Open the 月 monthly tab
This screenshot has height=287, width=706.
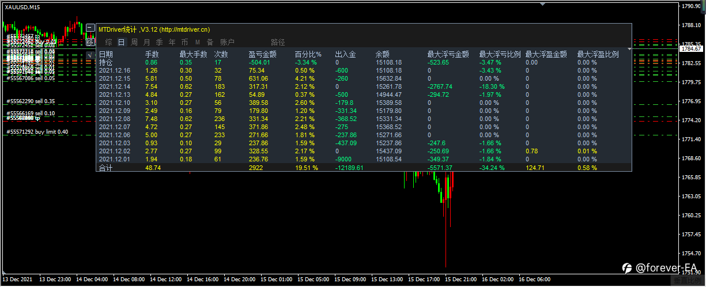146,42
